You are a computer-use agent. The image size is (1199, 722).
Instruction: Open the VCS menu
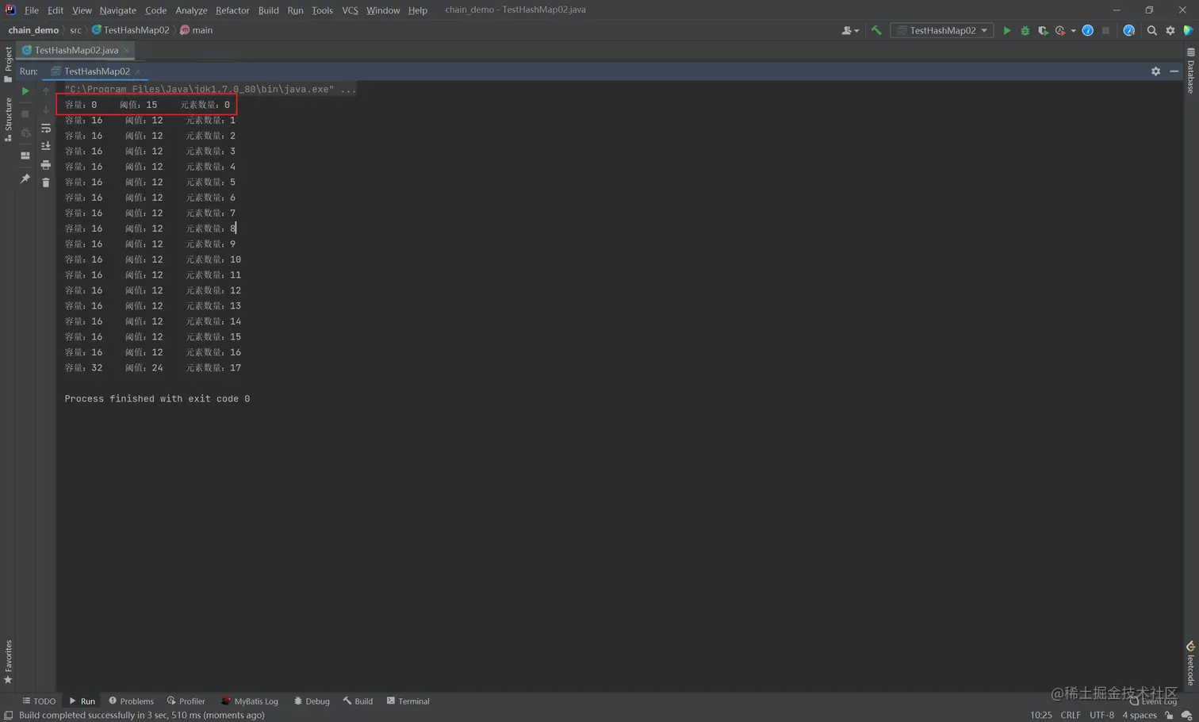point(350,10)
